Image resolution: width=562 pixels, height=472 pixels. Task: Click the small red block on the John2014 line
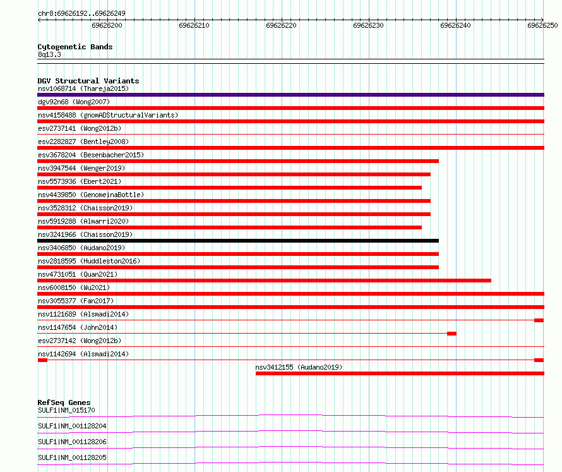(451, 334)
